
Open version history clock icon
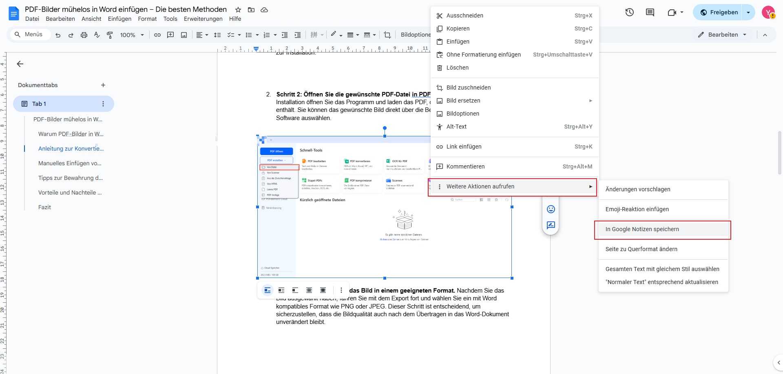tap(630, 13)
